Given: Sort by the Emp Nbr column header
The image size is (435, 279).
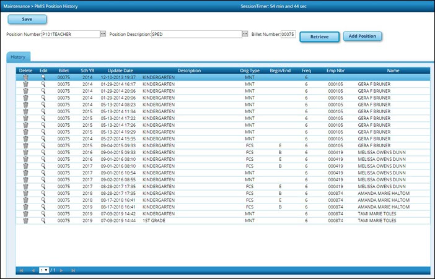Looking at the screenshot, I should (335, 71).
